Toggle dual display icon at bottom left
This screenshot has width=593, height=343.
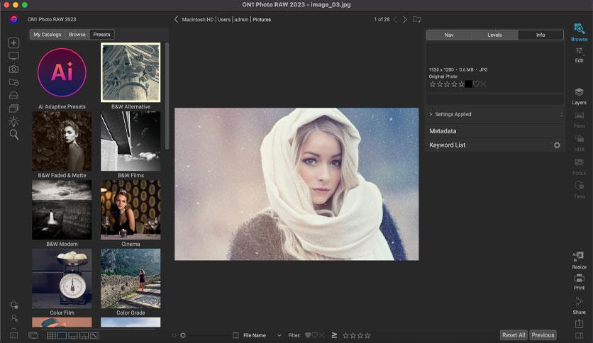pos(33,335)
